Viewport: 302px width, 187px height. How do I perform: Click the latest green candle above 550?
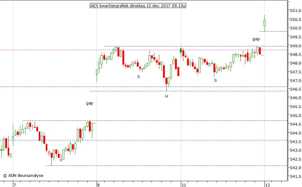click(265, 23)
